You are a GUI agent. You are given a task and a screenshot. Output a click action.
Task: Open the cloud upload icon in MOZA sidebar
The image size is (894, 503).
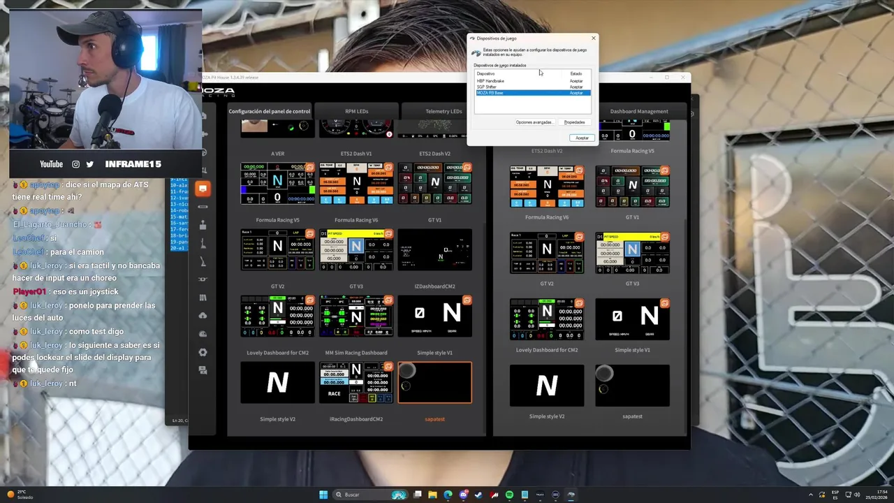[203, 315]
